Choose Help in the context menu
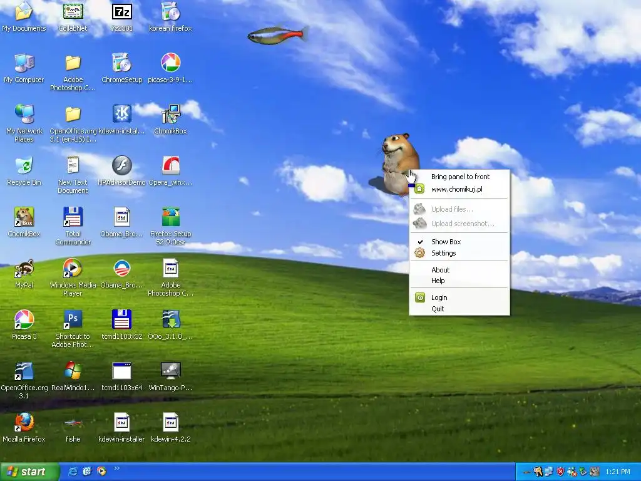The image size is (641, 481). click(x=459, y=281)
